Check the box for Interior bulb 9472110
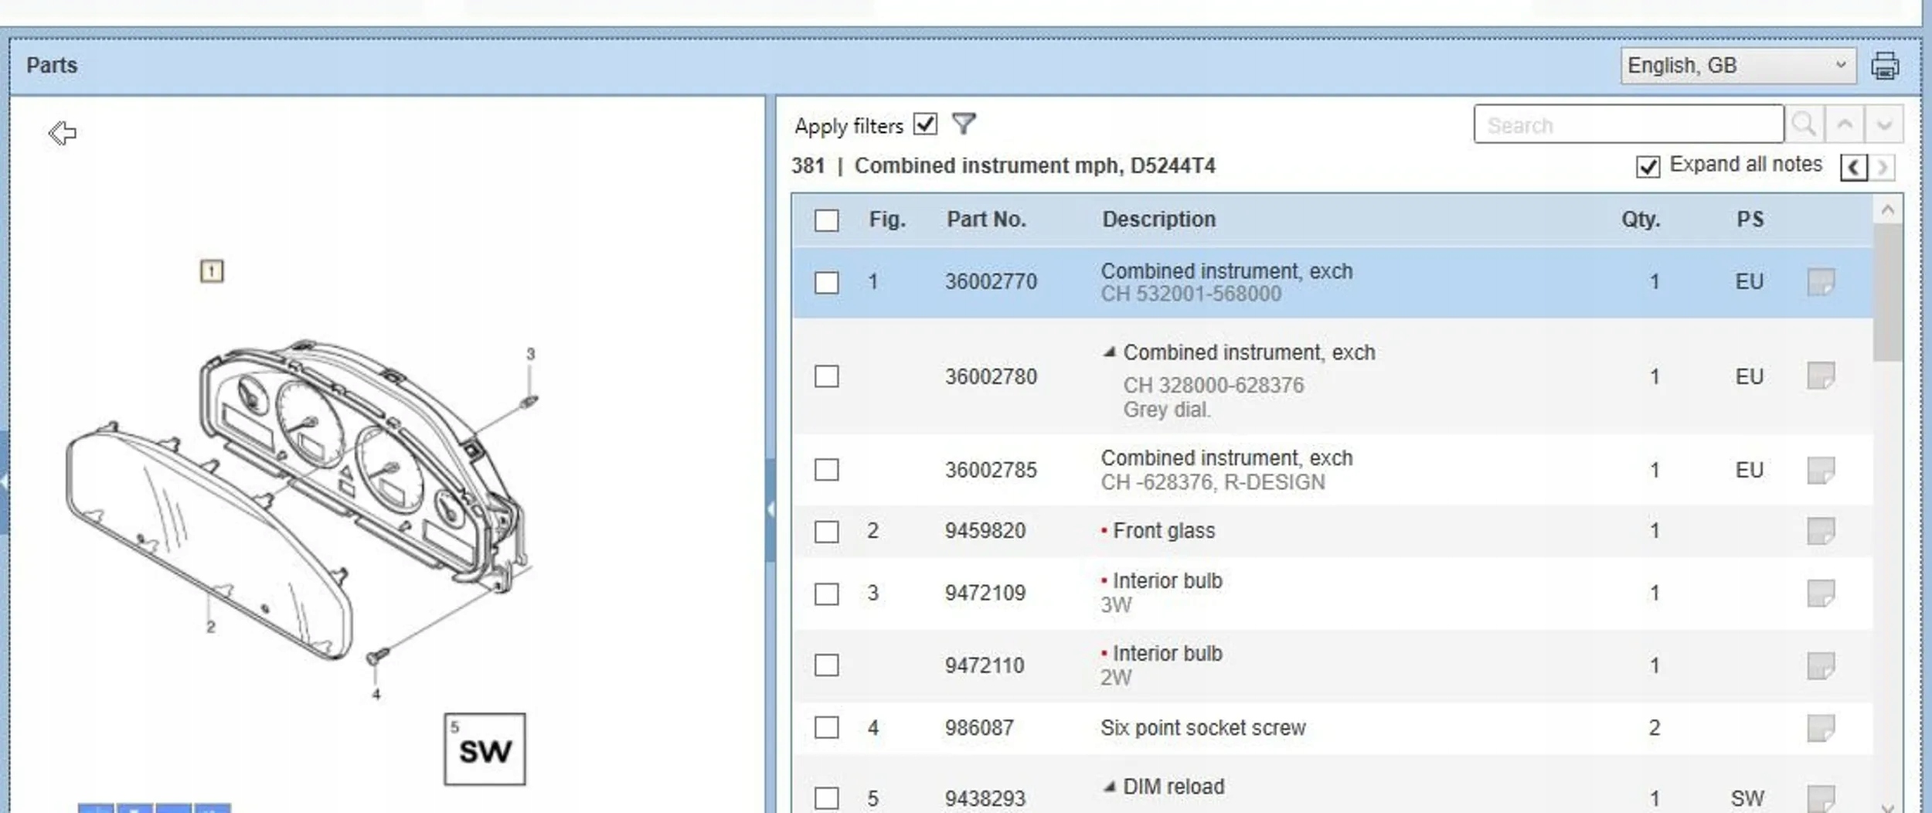 pos(826,665)
